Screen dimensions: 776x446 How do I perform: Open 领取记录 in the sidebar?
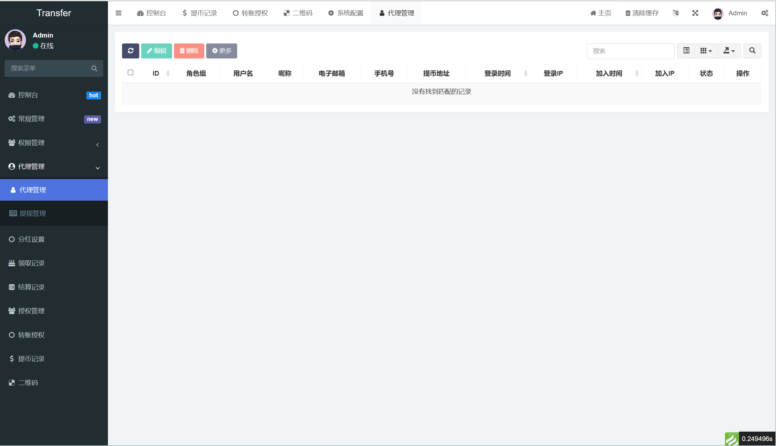[x=54, y=263]
